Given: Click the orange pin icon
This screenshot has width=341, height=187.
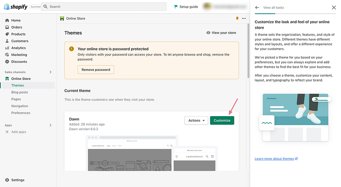Looking at the screenshot, I should pyautogui.click(x=237, y=18).
